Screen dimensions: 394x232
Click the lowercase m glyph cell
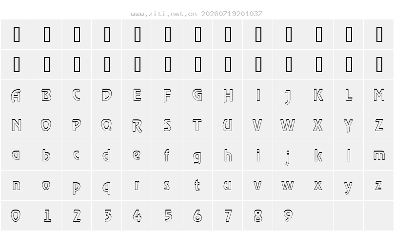tap(379, 155)
